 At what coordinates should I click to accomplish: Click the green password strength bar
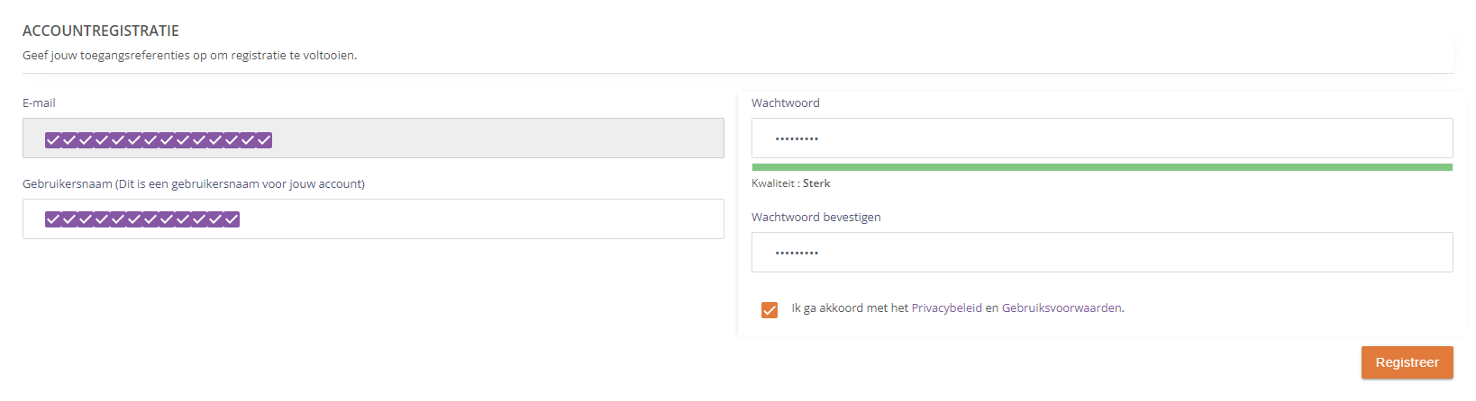[x=1102, y=167]
